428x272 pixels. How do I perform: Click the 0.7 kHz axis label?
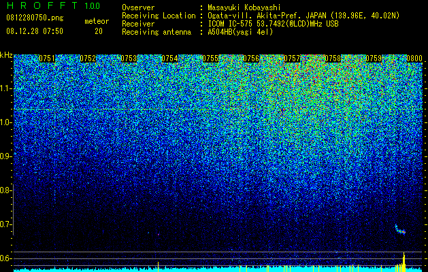coord(5,224)
